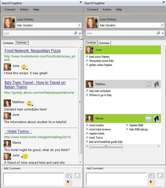166x188 pixels.
Task: Click the pushpin note icon in left panel
Action: tap(69, 183)
